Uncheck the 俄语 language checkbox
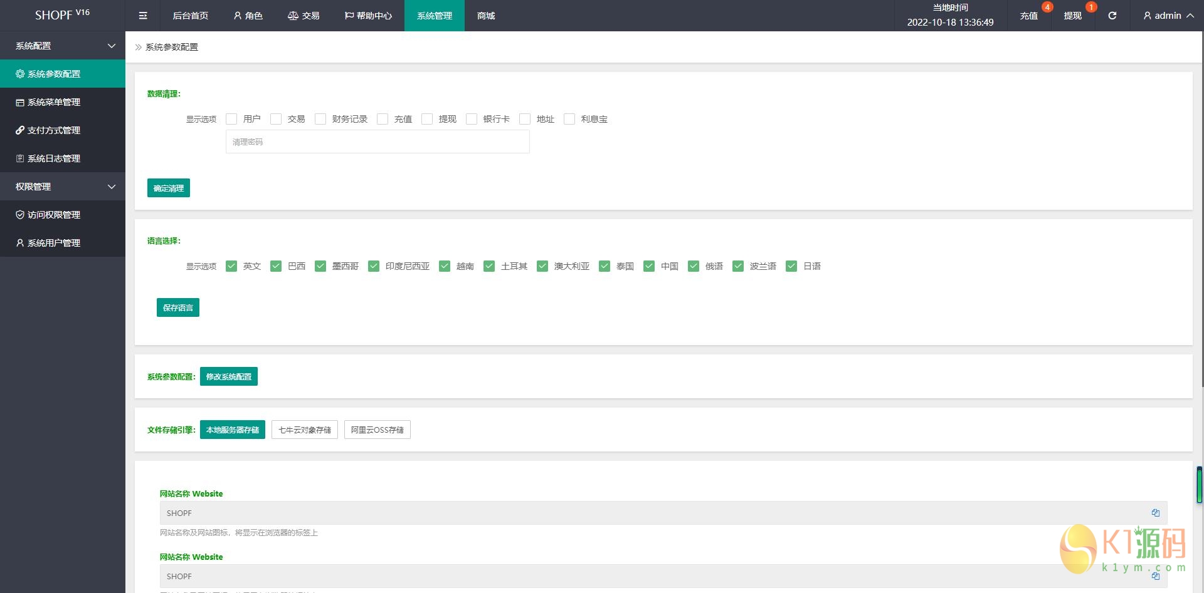The height and width of the screenshot is (593, 1204). pyautogui.click(x=694, y=266)
